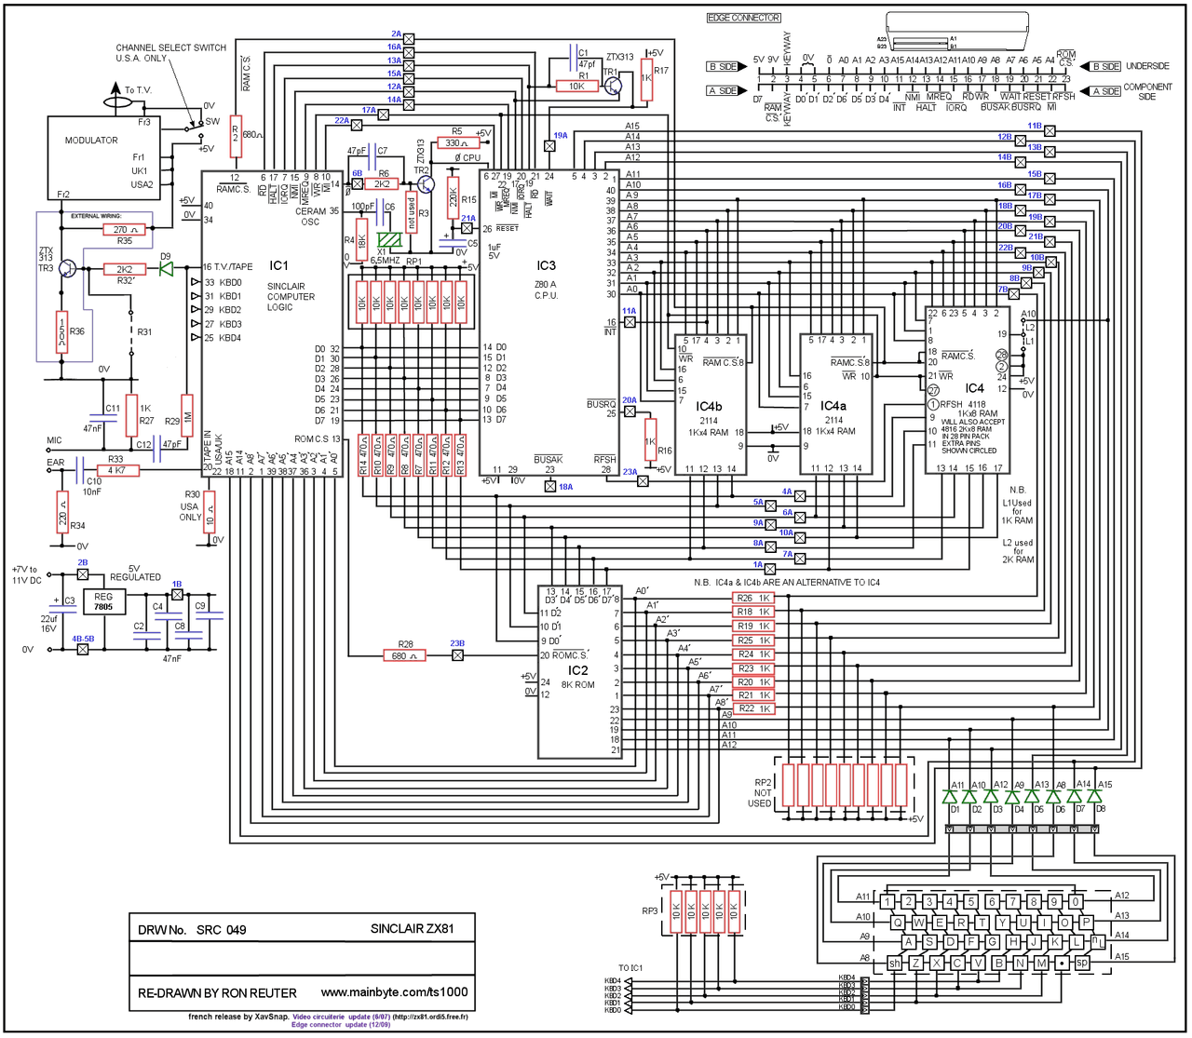Click the IC4 label of 4118 RAM
Screen dimensions: 1192x1038
(974, 388)
